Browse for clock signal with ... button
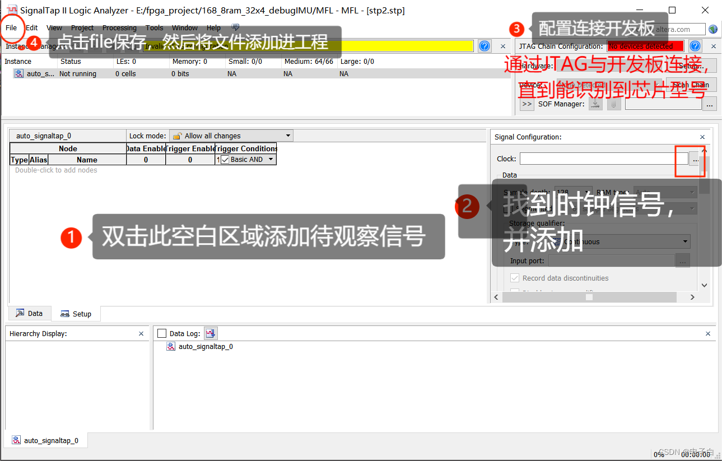722x461 pixels. tap(695, 159)
